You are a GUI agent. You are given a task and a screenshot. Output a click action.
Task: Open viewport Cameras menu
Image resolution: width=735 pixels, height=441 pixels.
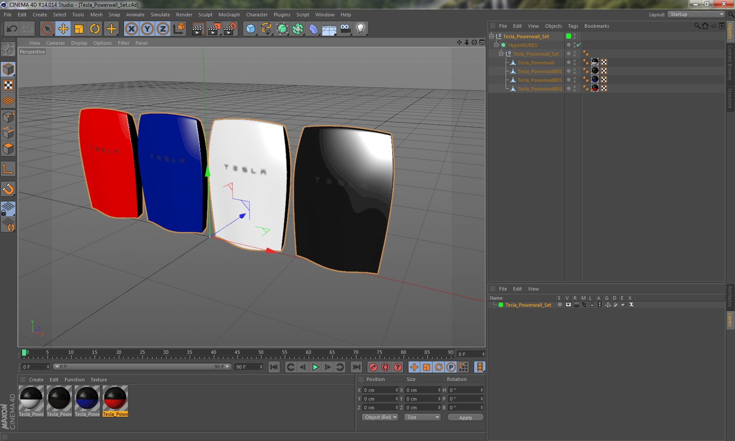56,43
